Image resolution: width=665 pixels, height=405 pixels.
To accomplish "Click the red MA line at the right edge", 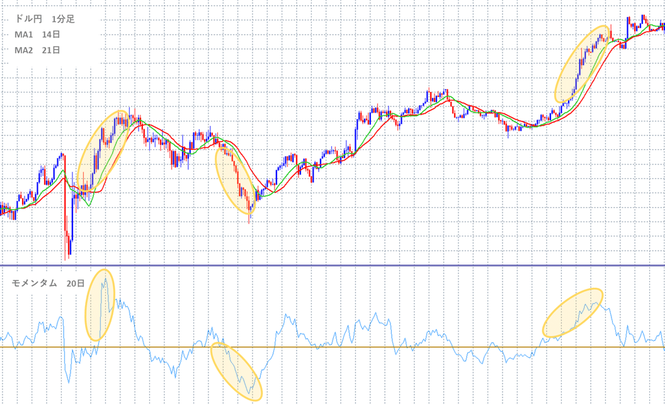I will pos(661,30).
